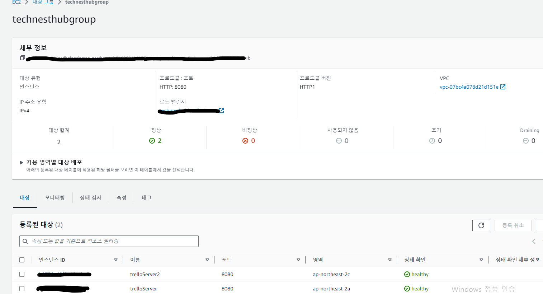Image resolution: width=543 pixels, height=294 pixels.
Task: Sort by instance ID column
Action: click(x=116, y=260)
